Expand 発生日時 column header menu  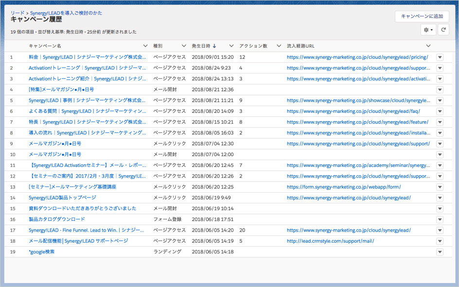pos(231,46)
